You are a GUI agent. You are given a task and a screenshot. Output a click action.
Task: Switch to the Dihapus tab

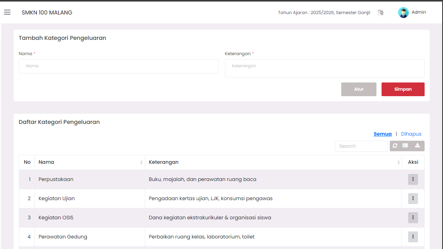point(411,134)
